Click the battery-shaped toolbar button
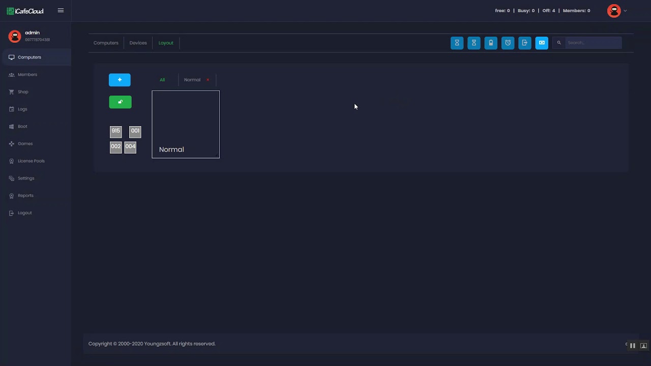651x366 pixels. click(491, 43)
